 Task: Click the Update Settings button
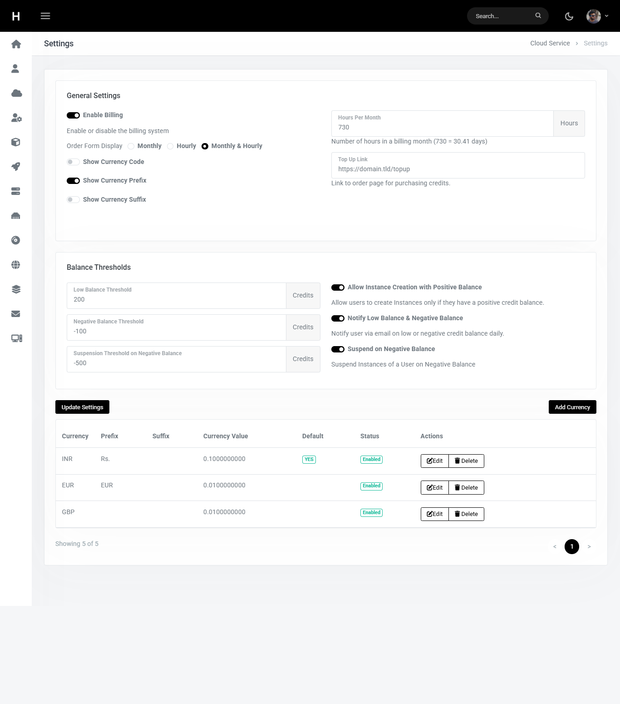pos(82,407)
